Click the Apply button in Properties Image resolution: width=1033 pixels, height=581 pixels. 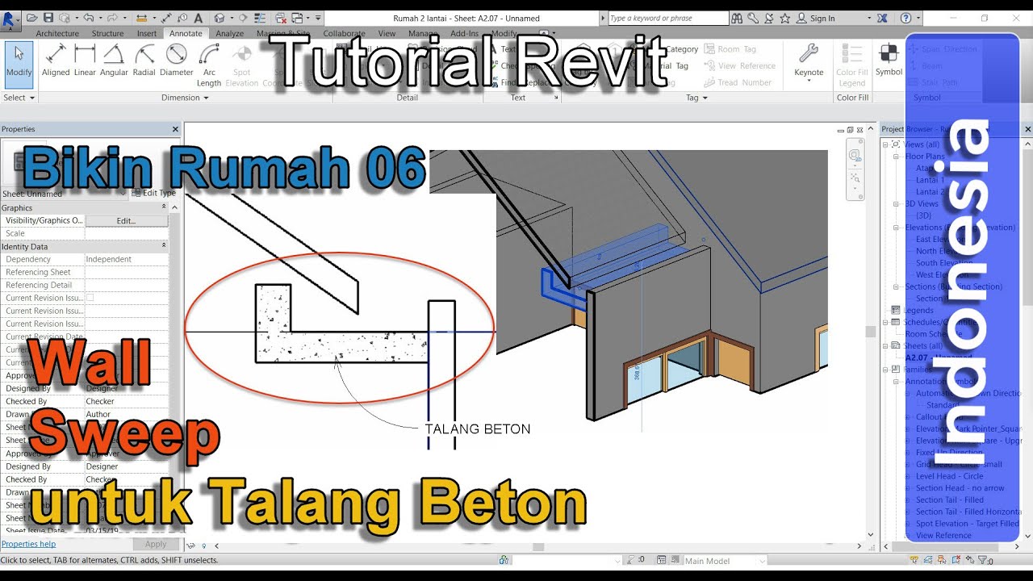pyautogui.click(x=156, y=545)
